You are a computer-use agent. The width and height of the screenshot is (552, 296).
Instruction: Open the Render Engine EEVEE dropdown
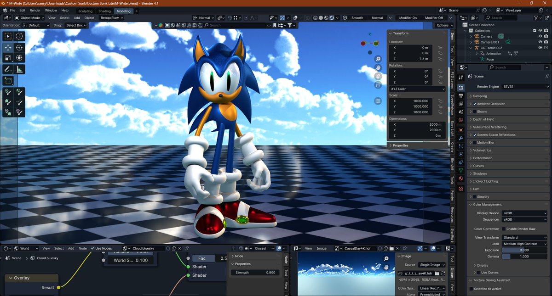(525, 86)
